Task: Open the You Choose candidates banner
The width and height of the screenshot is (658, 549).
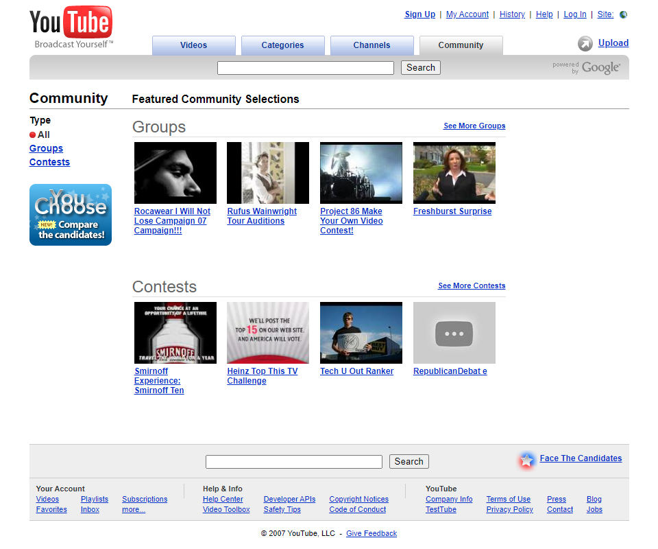Action: click(71, 215)
